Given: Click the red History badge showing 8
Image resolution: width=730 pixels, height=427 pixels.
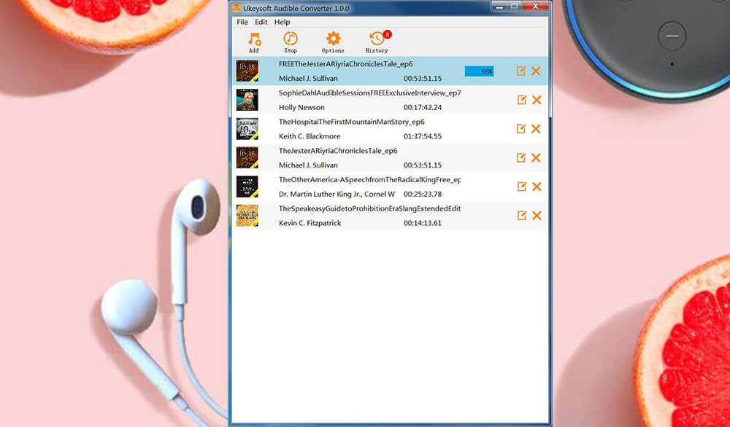Looking at the screenshot, I should [x=388, y=34].
